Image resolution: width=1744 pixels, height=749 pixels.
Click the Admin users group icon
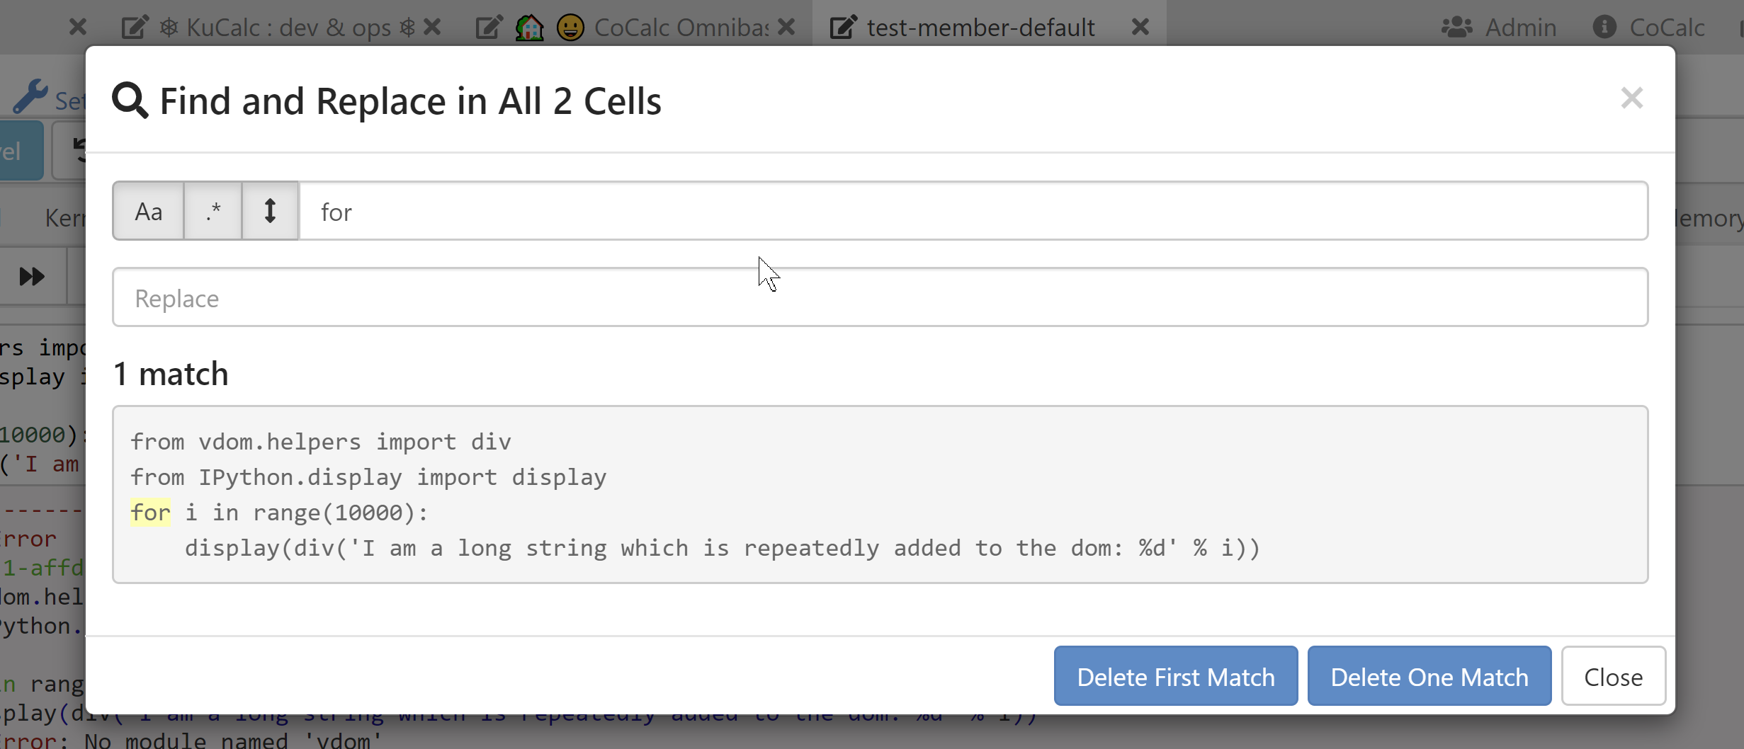pyautogui.click(x=1457, y=28)
